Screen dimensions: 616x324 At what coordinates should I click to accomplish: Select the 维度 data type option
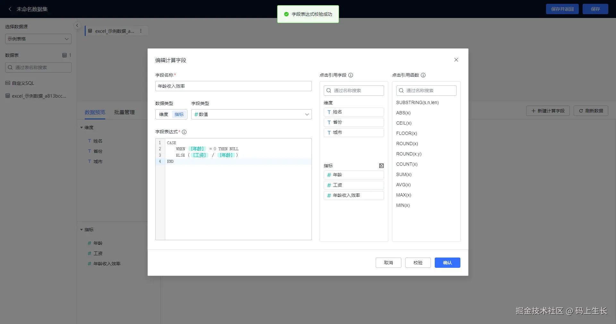[164, 114]
